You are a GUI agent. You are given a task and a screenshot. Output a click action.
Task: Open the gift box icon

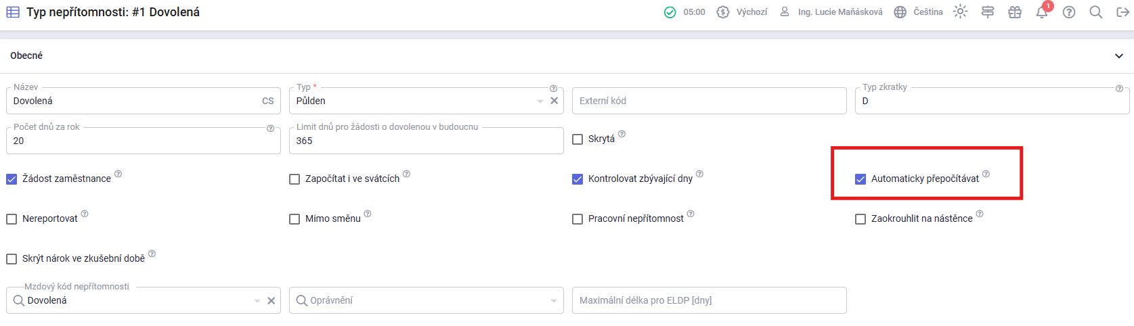coord(1014,12)
